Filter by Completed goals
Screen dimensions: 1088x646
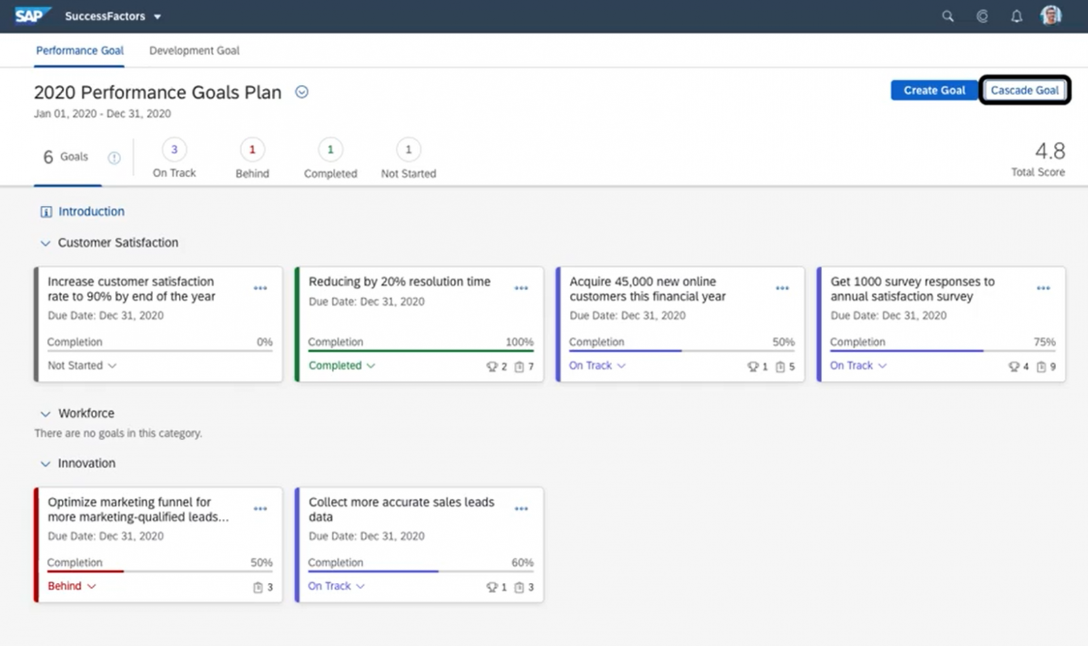(330, 160)
